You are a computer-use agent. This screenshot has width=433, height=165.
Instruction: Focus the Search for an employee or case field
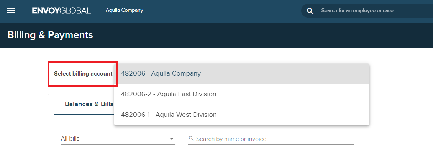coord(368,11)
